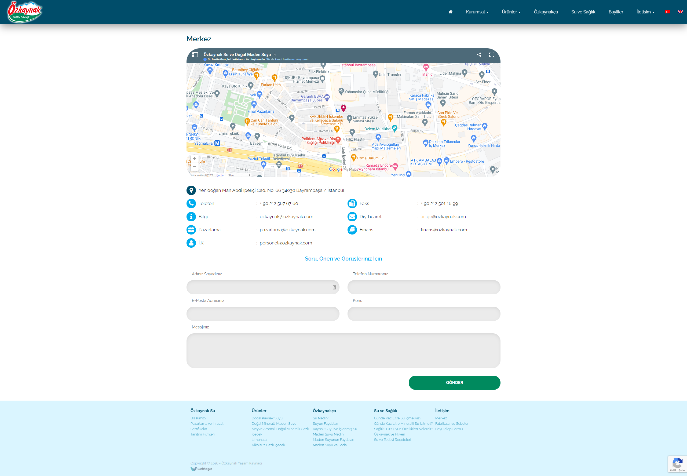Expand the Kurumsal dropdown menu
687x476 pixels.
click(x=477, y=12)
